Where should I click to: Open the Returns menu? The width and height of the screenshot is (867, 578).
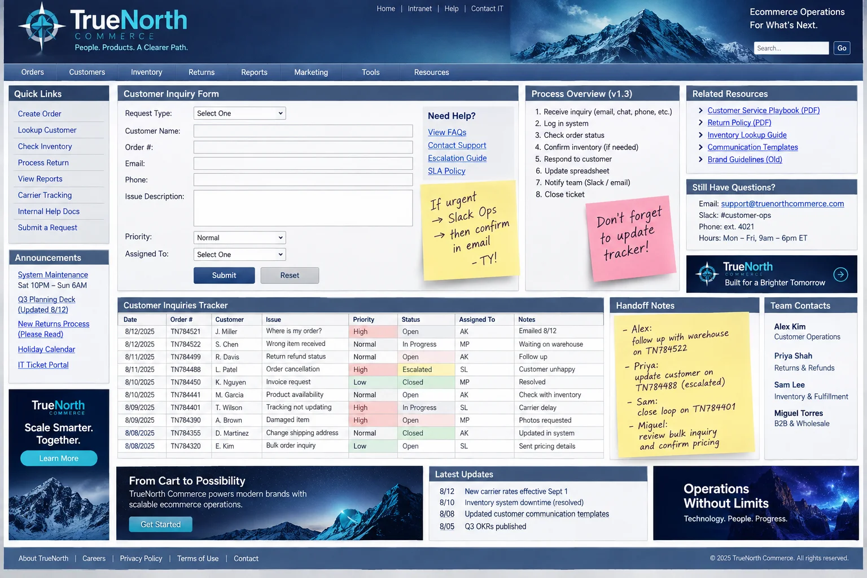pyautogui.click(x=202, y=72)
